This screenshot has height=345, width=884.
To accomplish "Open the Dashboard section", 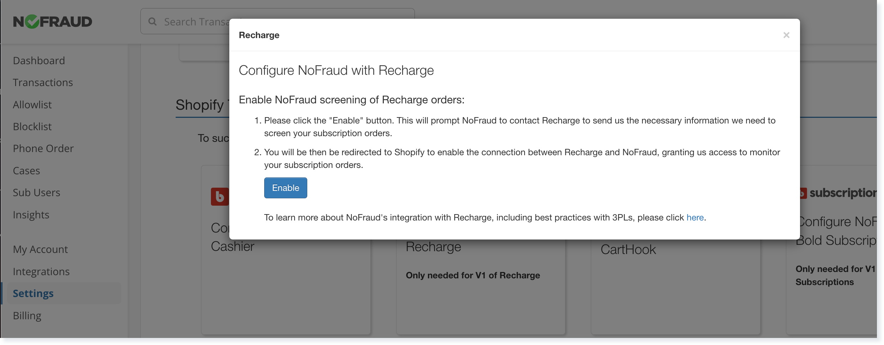I will (x=39, y=60).
